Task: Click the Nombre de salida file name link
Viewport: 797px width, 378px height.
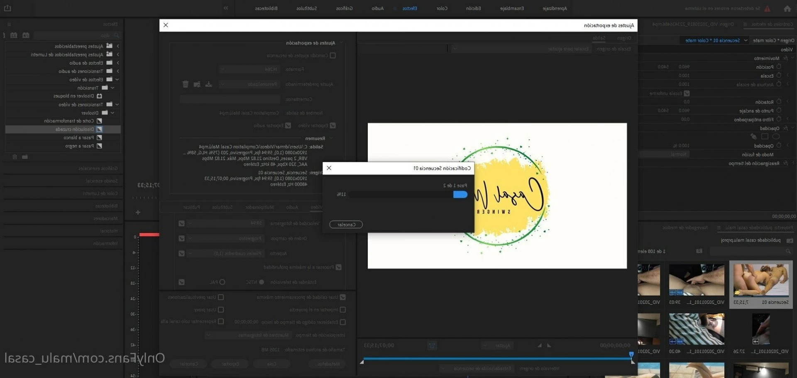Action: pyautogui.click(x=249, y=113)
